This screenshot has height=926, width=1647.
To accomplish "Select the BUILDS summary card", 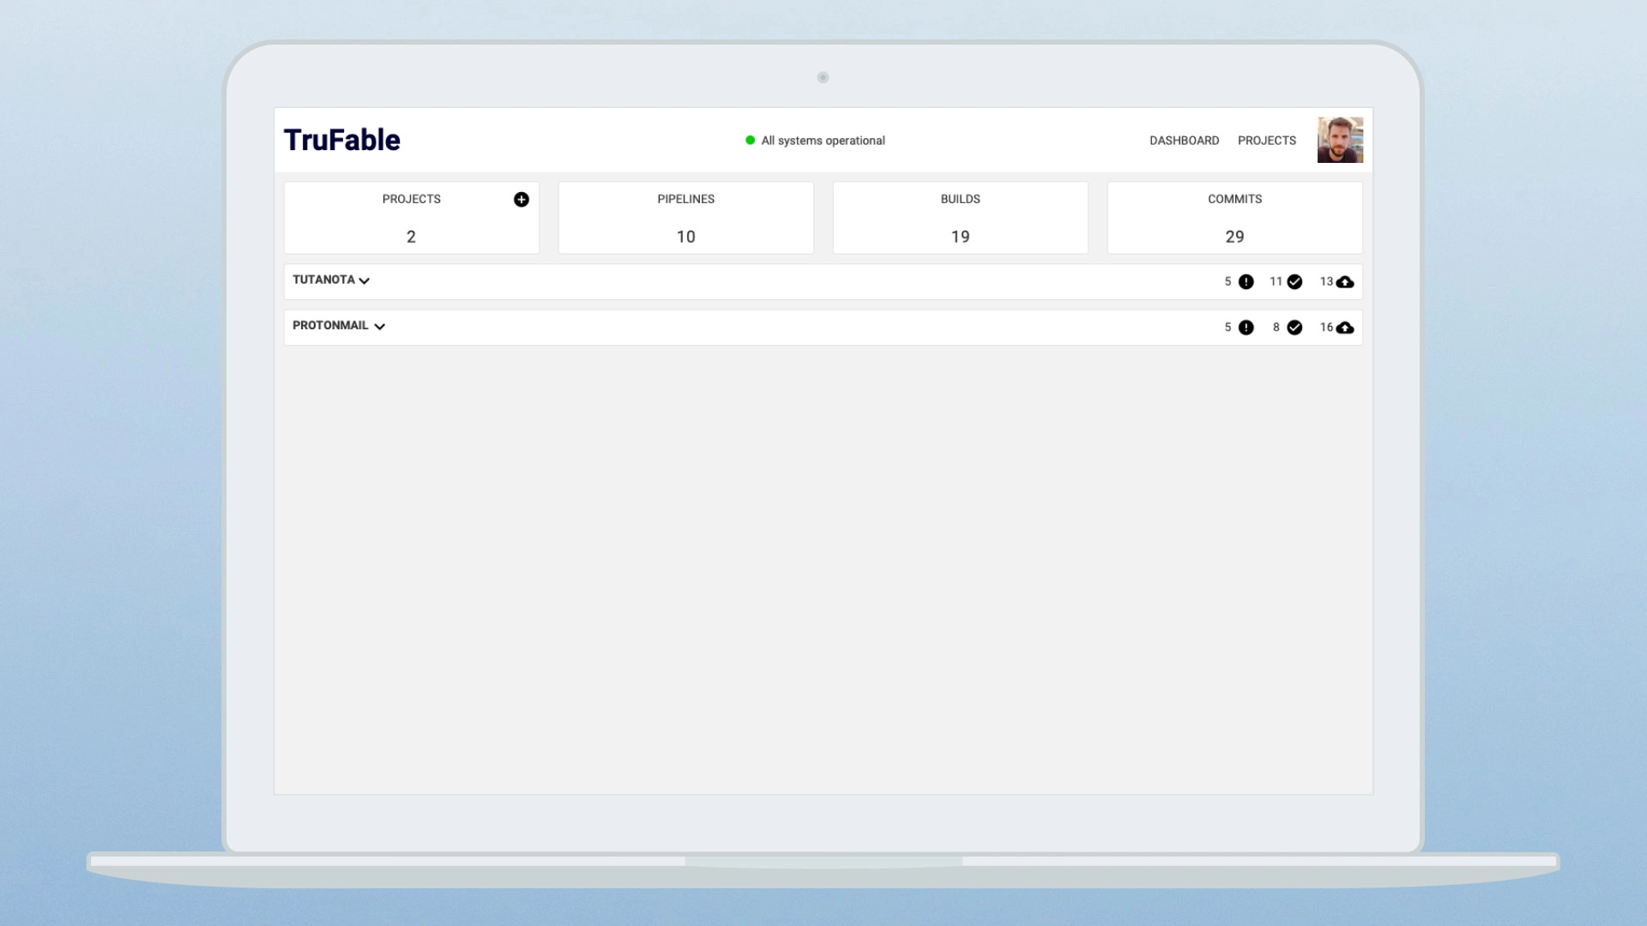I will (x=961, y=218).
